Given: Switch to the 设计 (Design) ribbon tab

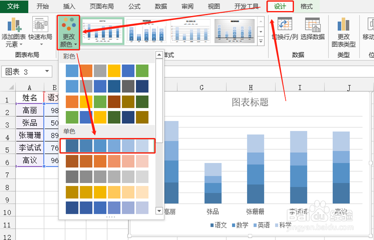Looking at the screenshot, I should (x=280, y=6).
